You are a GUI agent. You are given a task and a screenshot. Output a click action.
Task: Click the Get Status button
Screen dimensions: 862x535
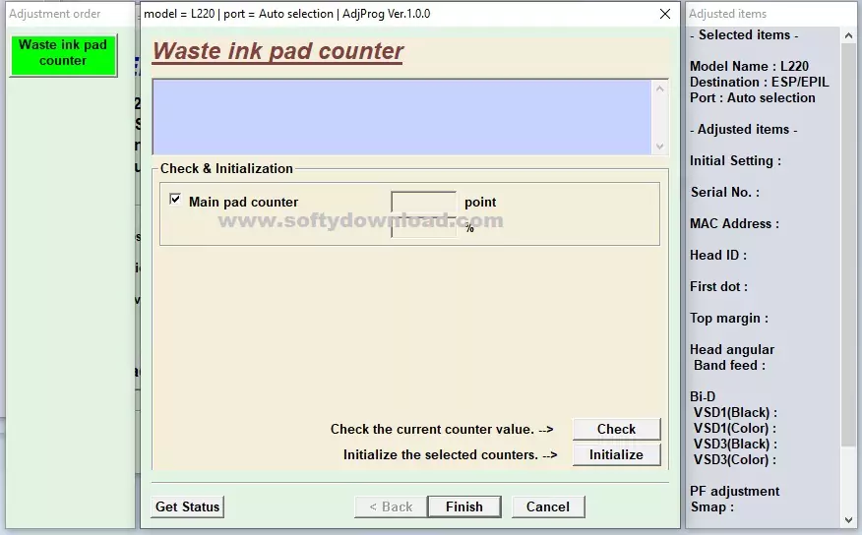[x=188, y=506]
